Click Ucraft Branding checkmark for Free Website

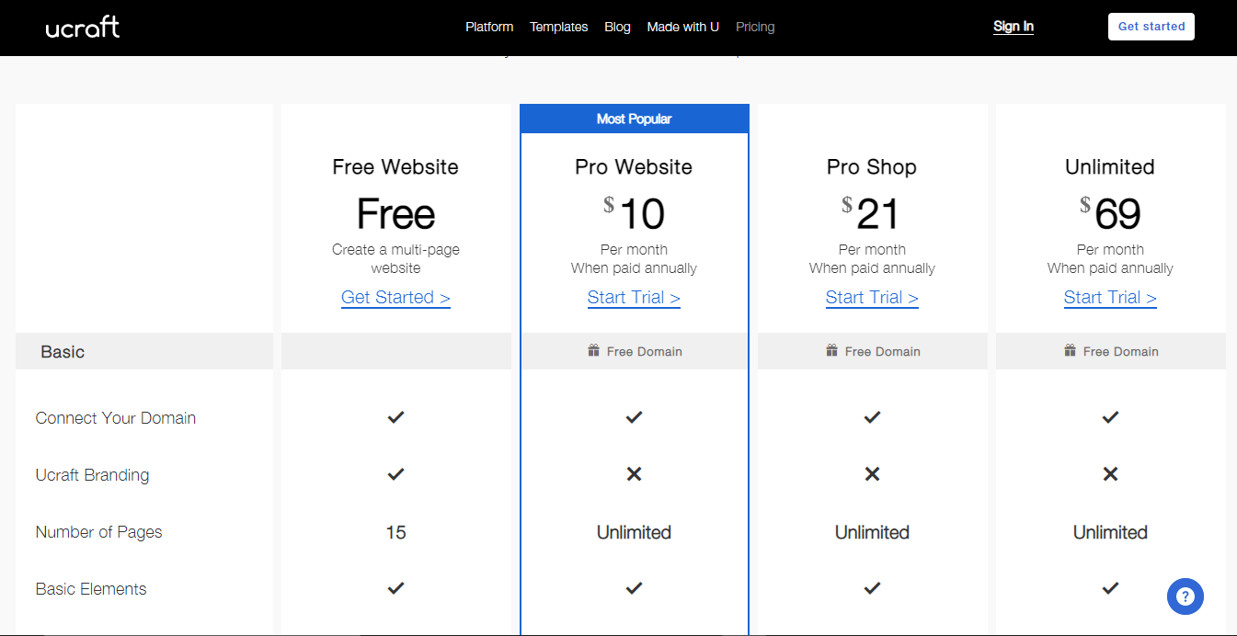[395, 474]
